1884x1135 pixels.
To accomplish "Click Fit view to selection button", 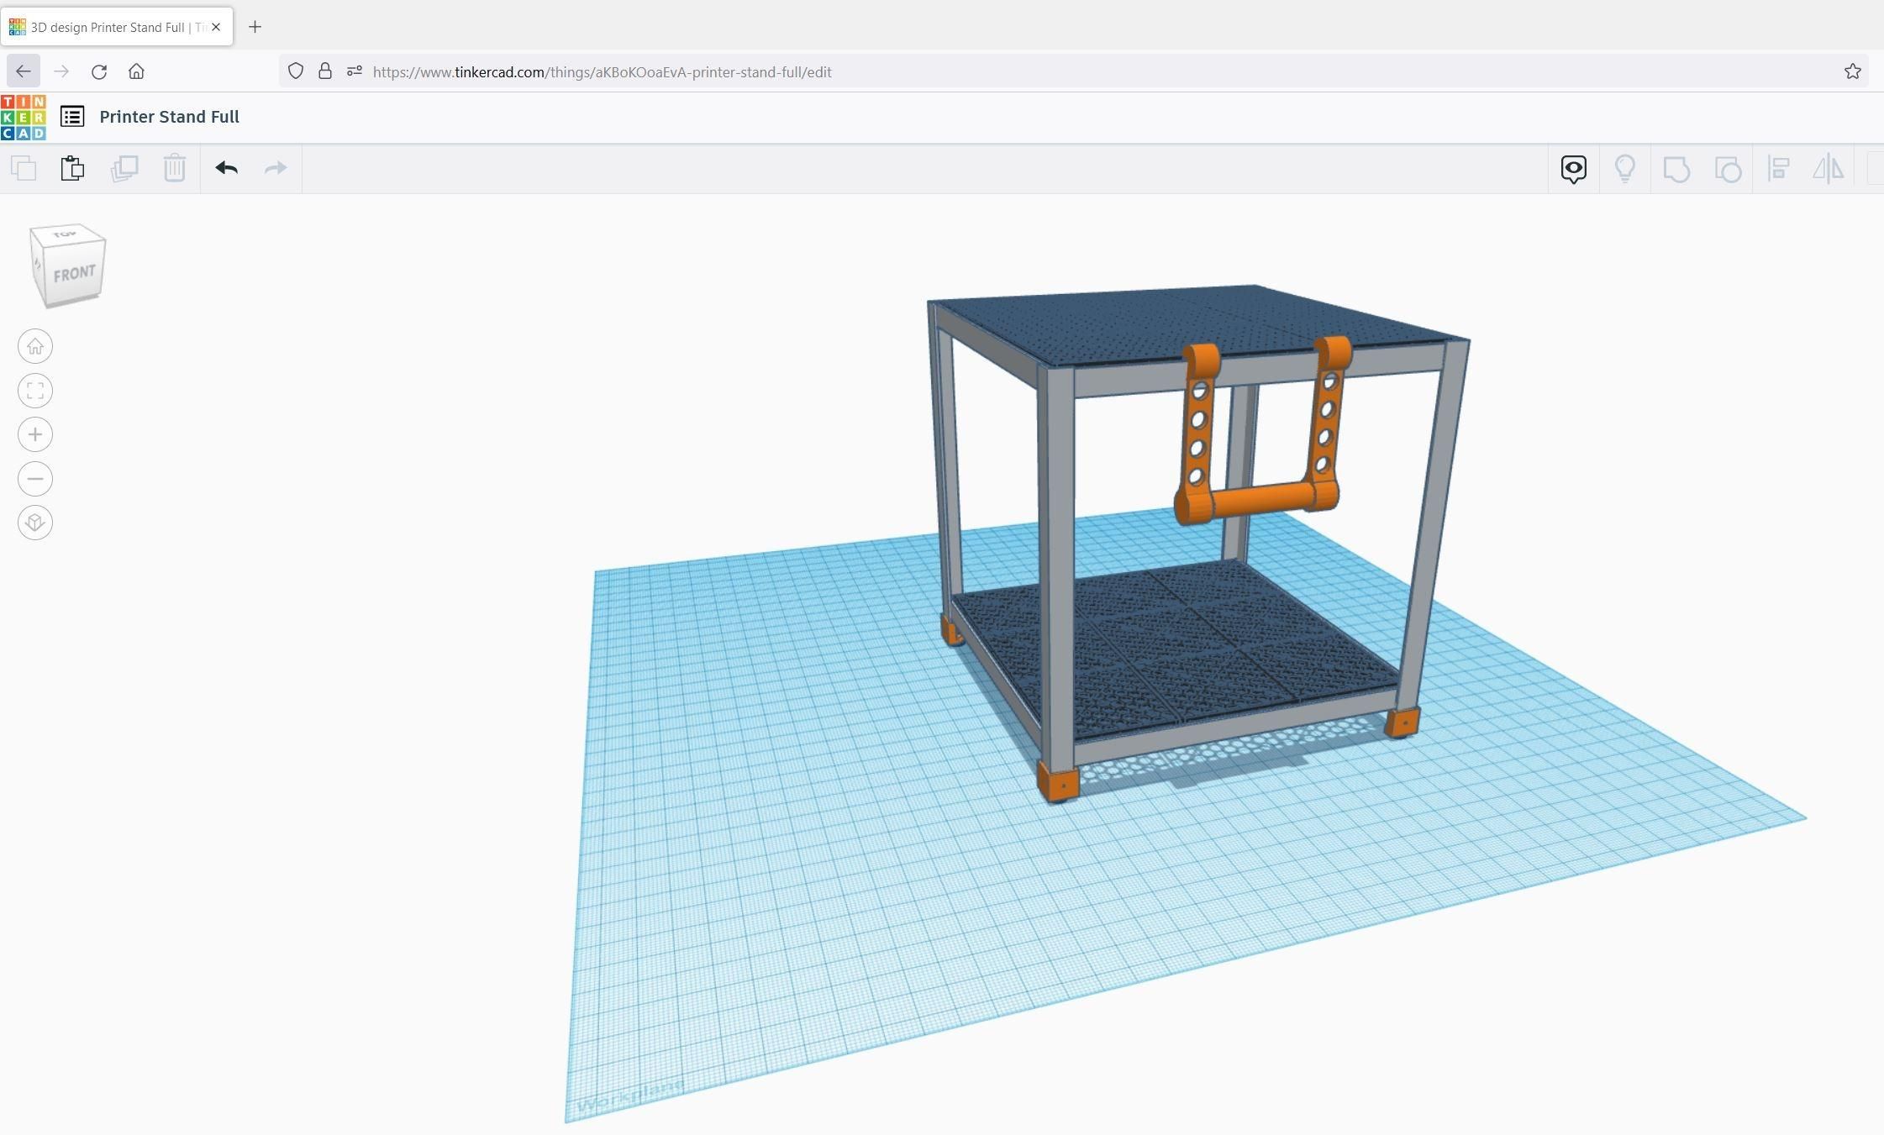I will (x=35, y=390).
